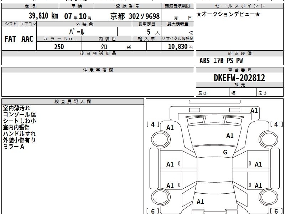Click the 諸元 header
This screenshot has height=214, width=285.
(239, 85)
